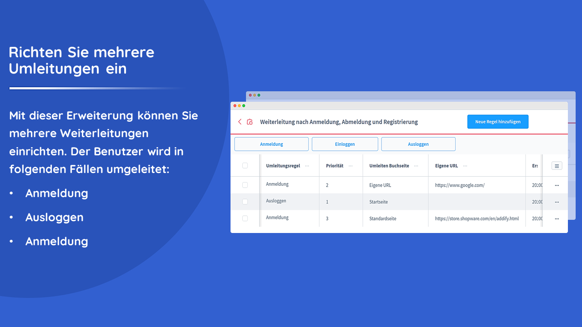Open Eigene URL column options dots
The width and height of the screenshot is (582, 327).
[465, 166]
